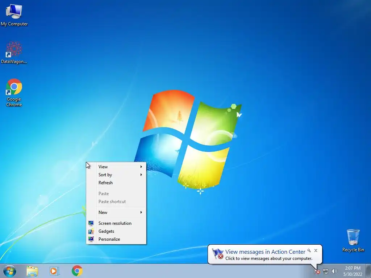
Task: Click the arrow beside Sort by
Action: point(141,175)
